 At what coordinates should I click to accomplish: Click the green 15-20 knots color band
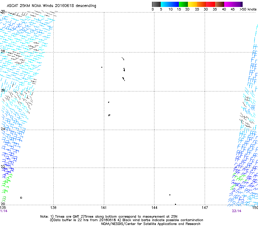pos(183,4)
